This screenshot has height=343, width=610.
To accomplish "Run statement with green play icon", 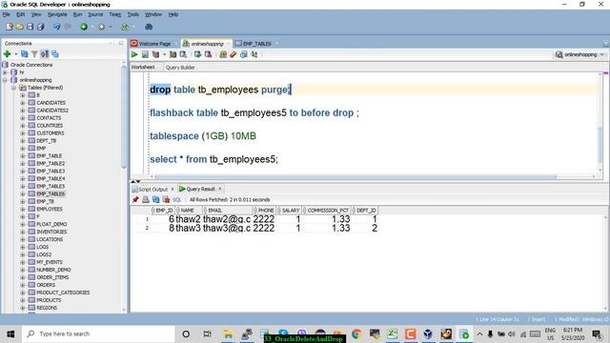I will [134, 54].
